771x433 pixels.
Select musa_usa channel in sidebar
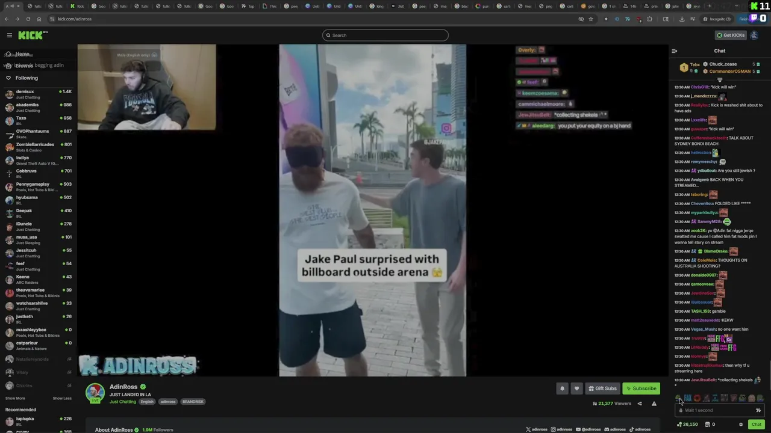pos(37,240)
